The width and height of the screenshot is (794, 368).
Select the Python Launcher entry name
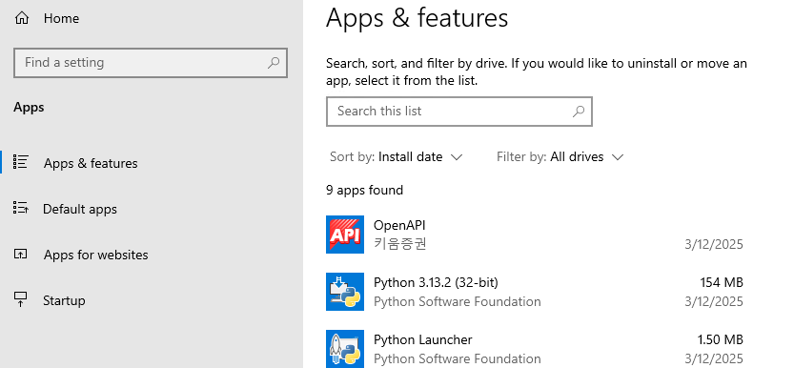tap(423, 339)
